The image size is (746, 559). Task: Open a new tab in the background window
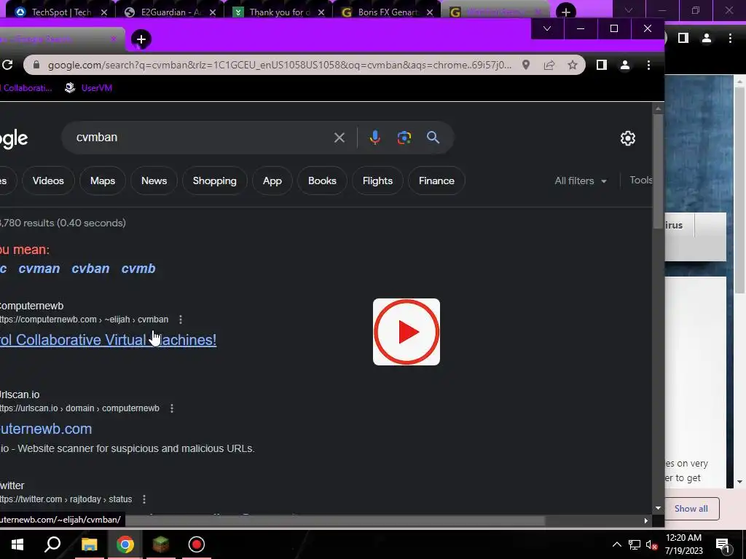point(565,12)
